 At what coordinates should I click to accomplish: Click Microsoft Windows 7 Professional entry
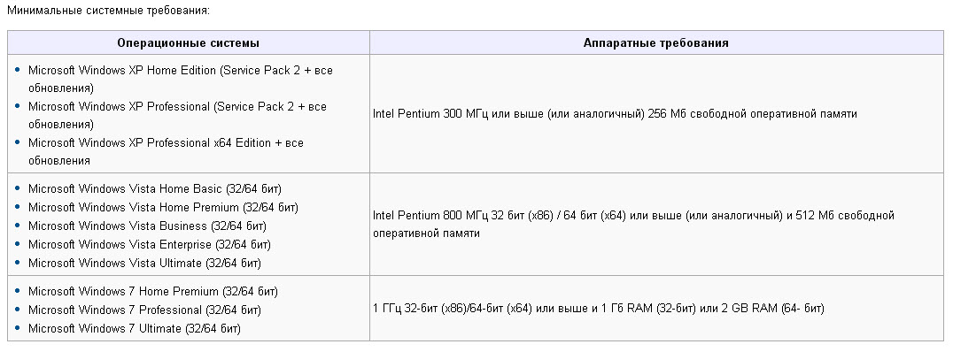click(x=144, y=310)
